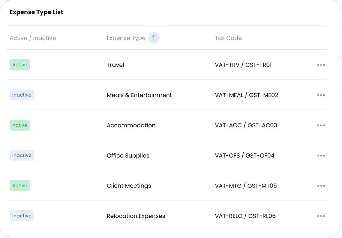Open the more options menu for Relocation Expenses

(321, 216)
